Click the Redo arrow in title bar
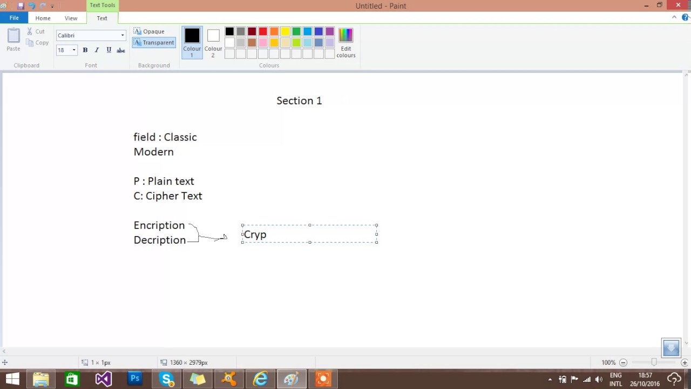The image size is (691, 389). coord(43,6)
